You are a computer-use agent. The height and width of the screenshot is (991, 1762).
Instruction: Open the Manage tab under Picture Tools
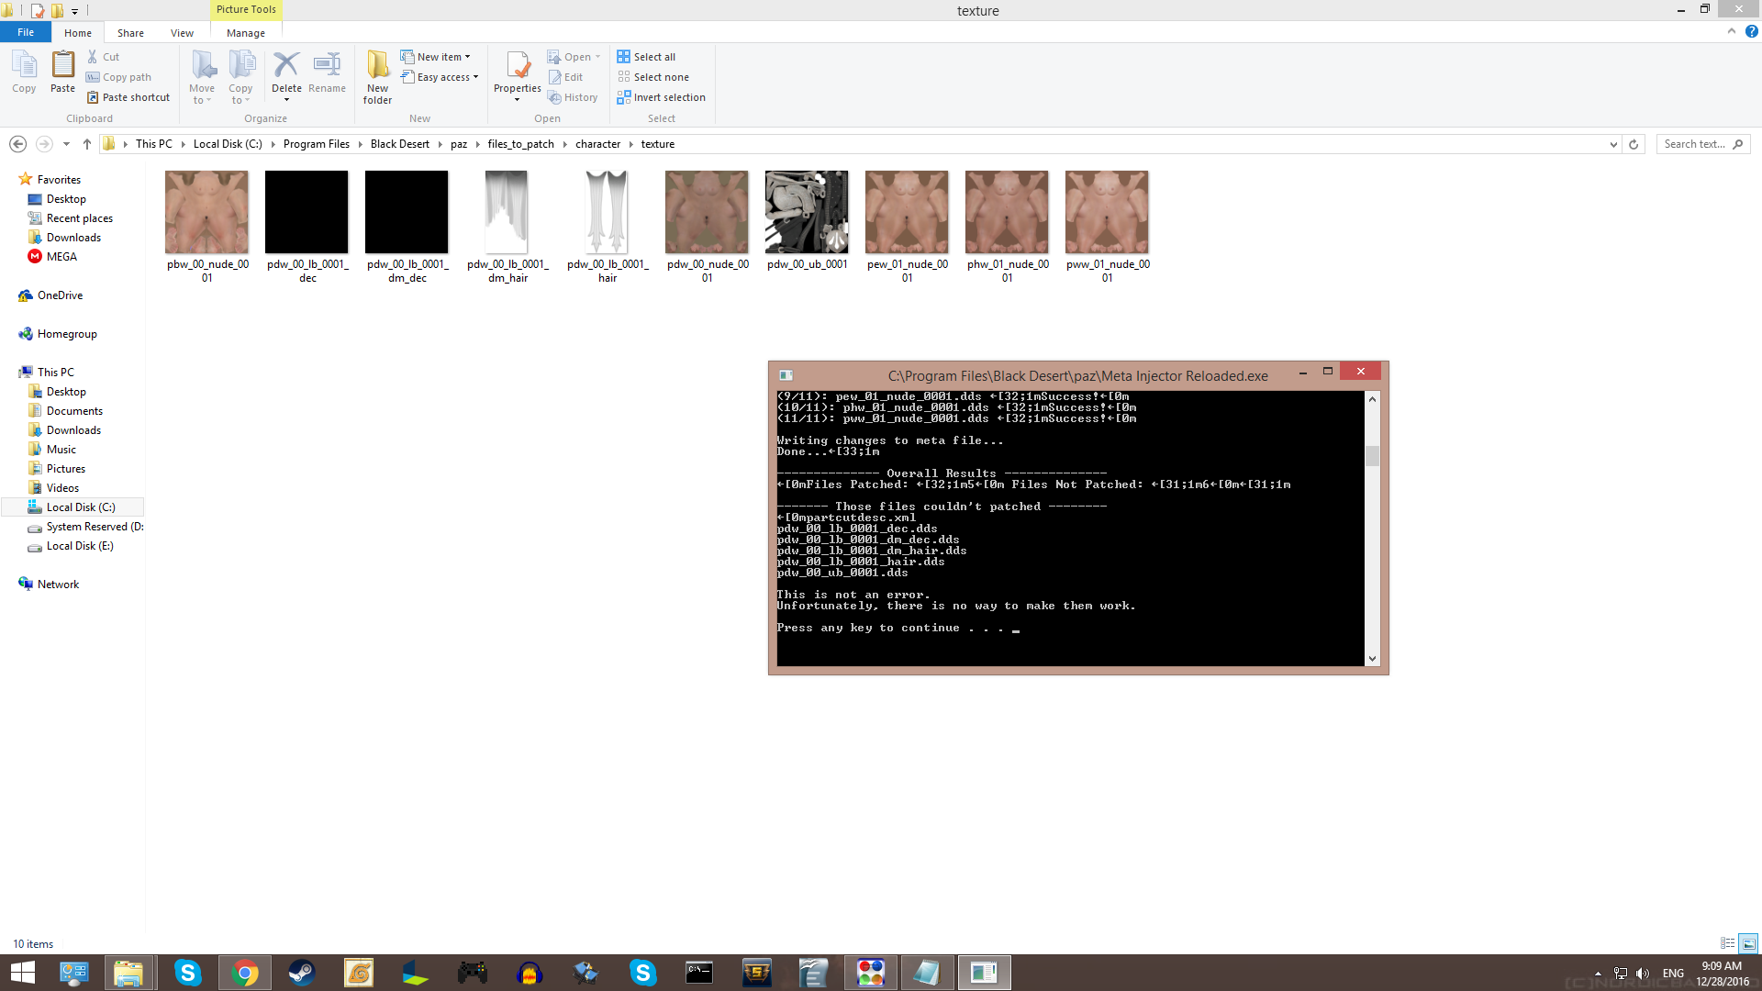tap(245, 32)
